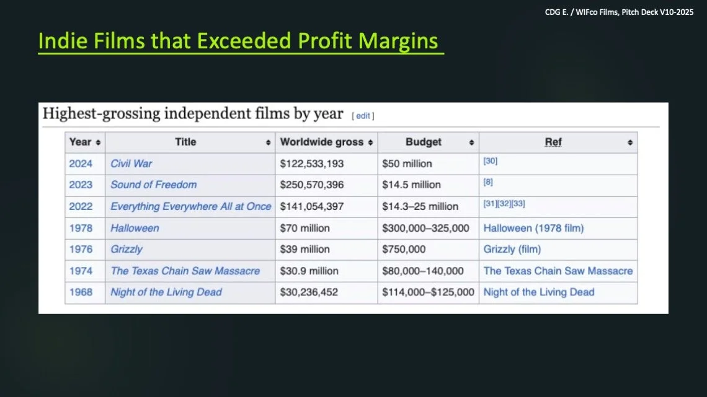
Task: Open Halloween (1978 film) reference link
Action: click(x=533, y=228)
